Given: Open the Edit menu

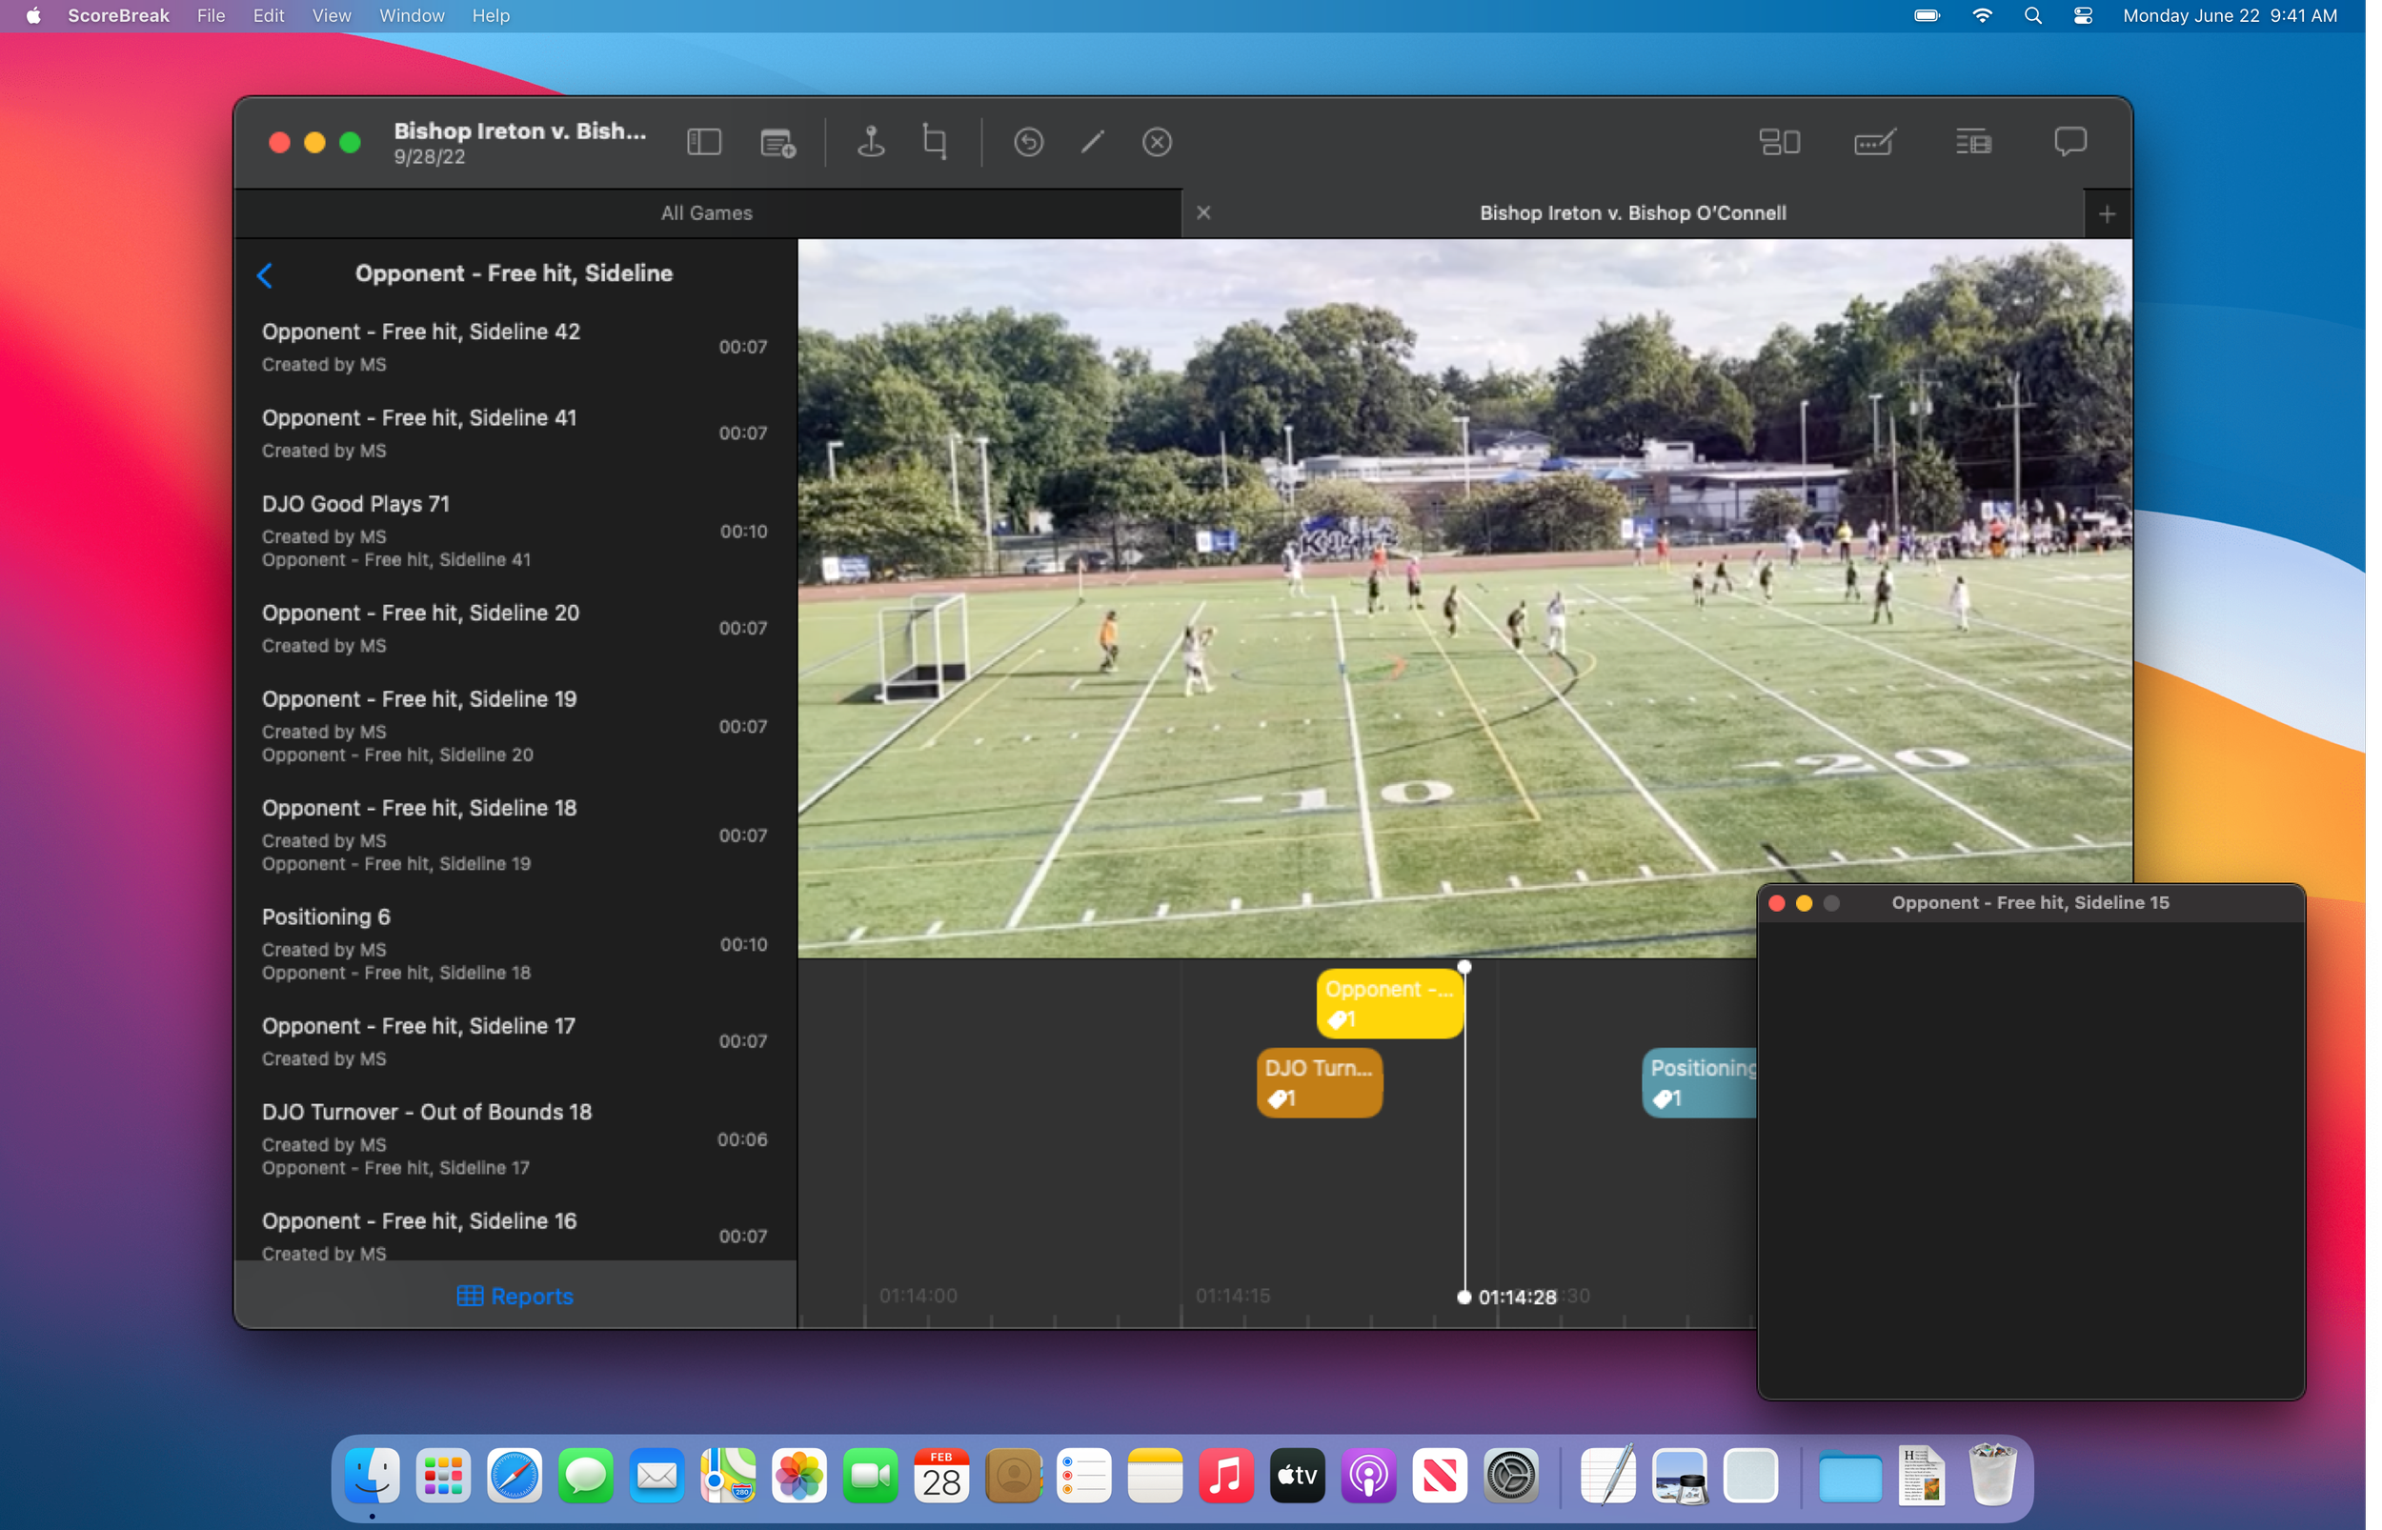Looking at the screenshot, I should pos(268,16).
